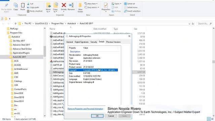Select the AutoCAD 2017 tree folder
The height and width of the screenshot is (121, 215).
[19, 57]
